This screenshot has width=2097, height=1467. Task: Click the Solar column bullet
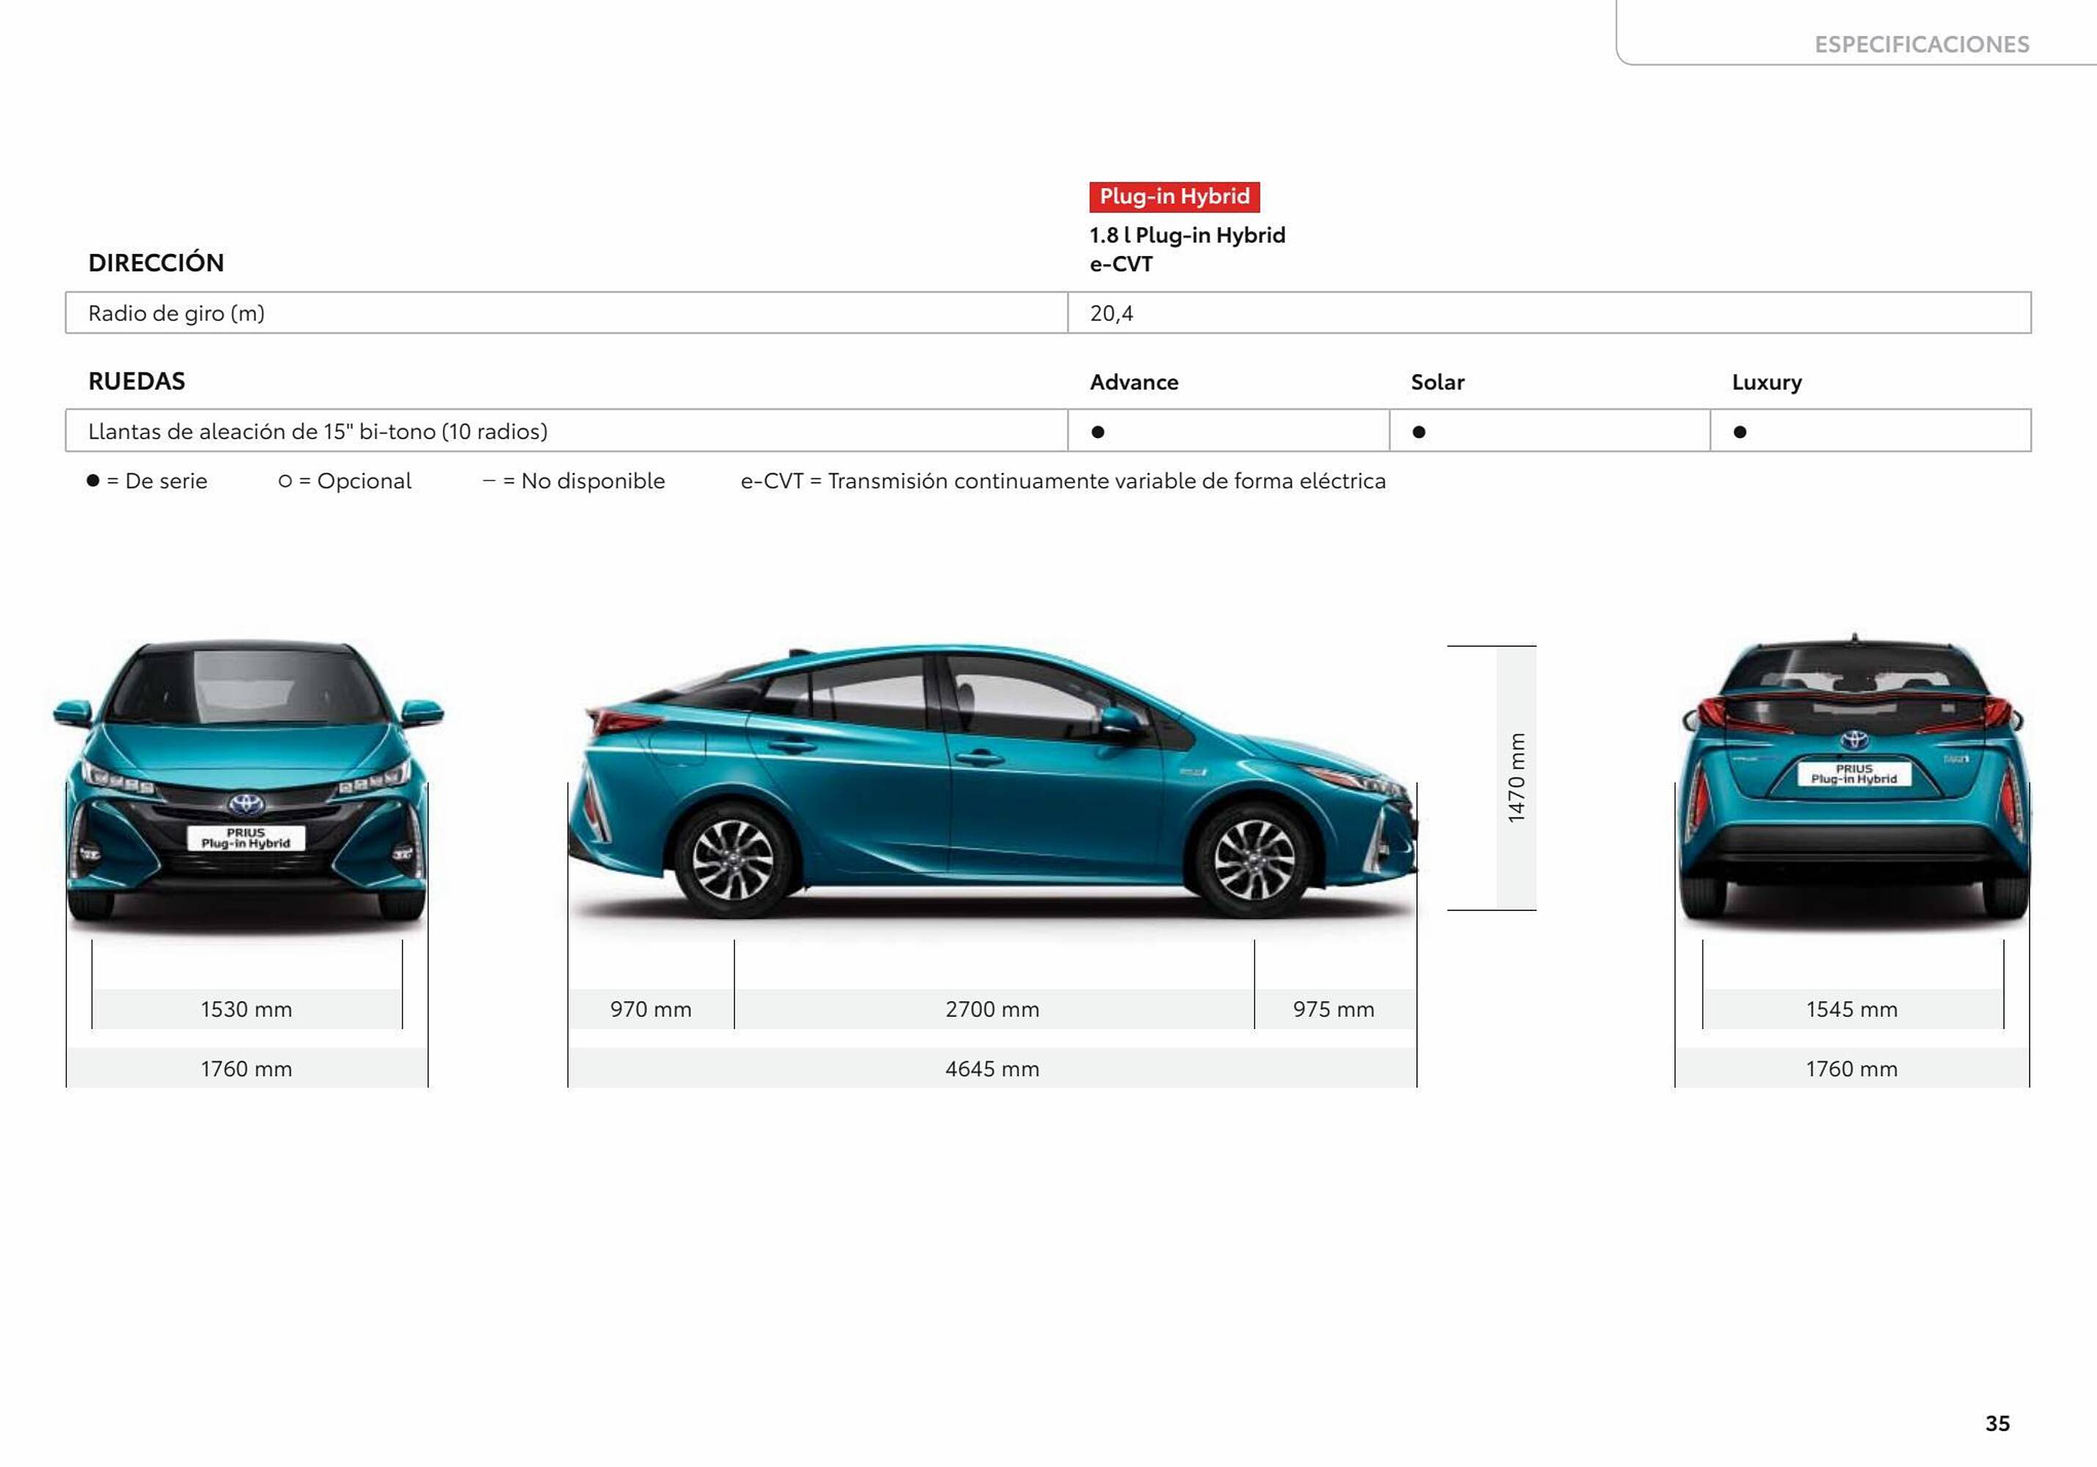[x=1419, y=432]
